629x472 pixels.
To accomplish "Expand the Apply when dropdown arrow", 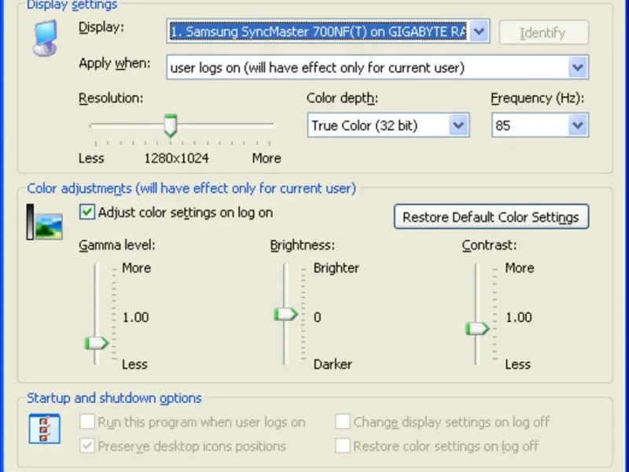I will coord(578,68).
